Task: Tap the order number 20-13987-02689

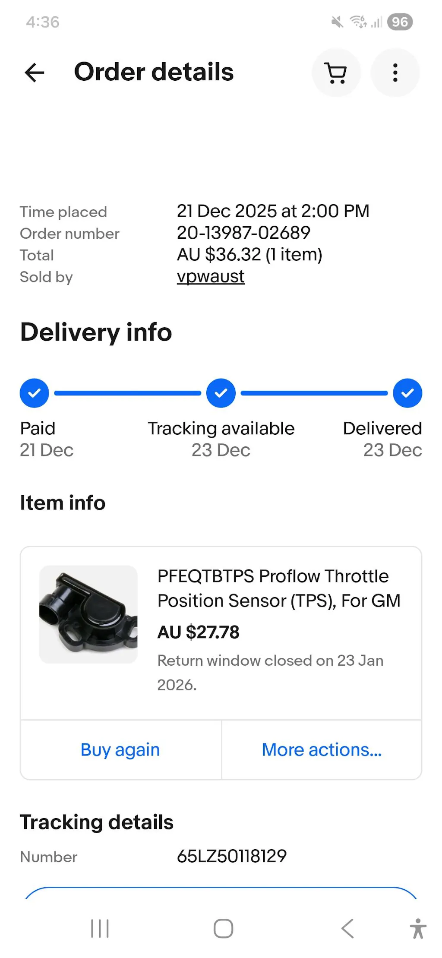Action: click(x=243, y=233)
